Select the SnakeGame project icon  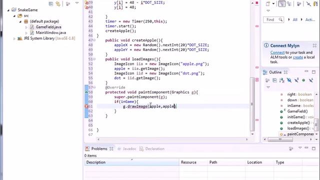[x=14, y=10]
